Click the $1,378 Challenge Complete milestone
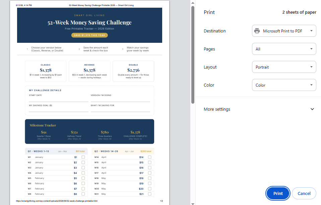 (x=135, y=135)
